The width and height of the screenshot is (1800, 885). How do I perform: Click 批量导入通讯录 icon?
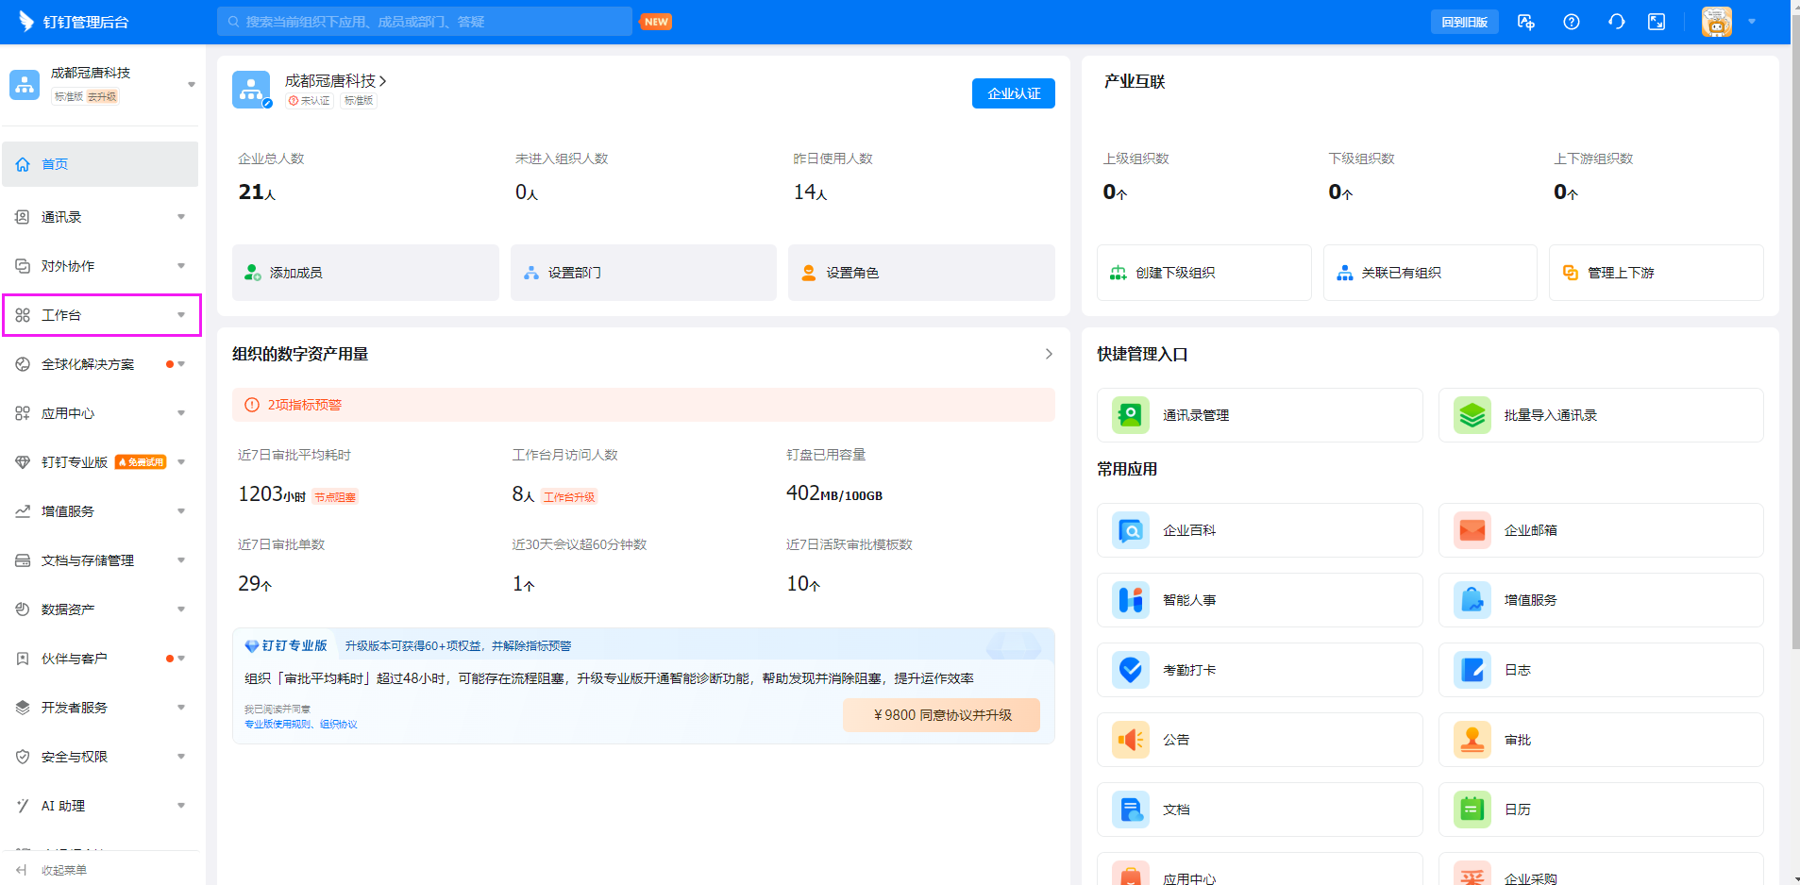tap(1472, 415)
